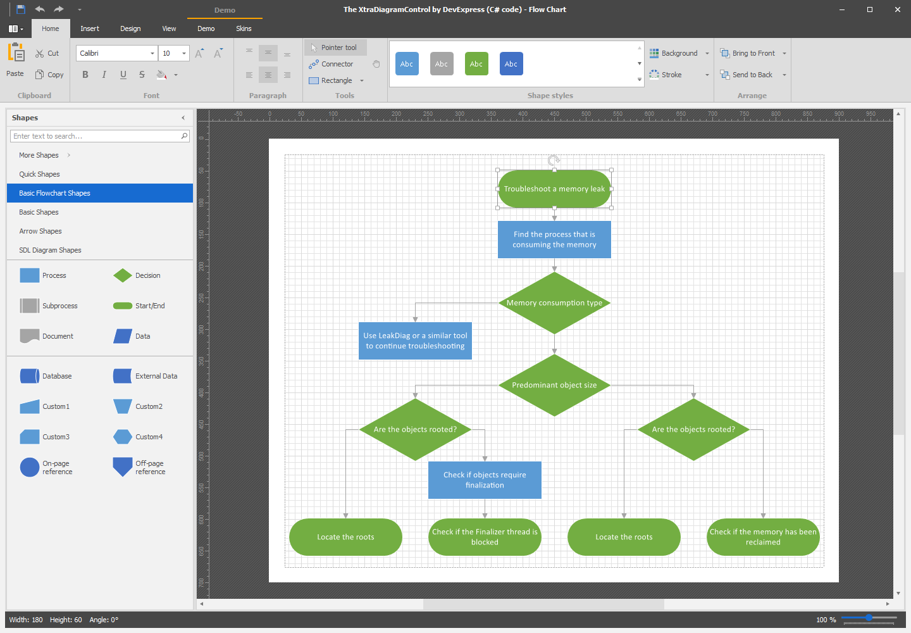Click the Undo arrow icon
Screen dimensions: 911x633
[x=40, y=9]
